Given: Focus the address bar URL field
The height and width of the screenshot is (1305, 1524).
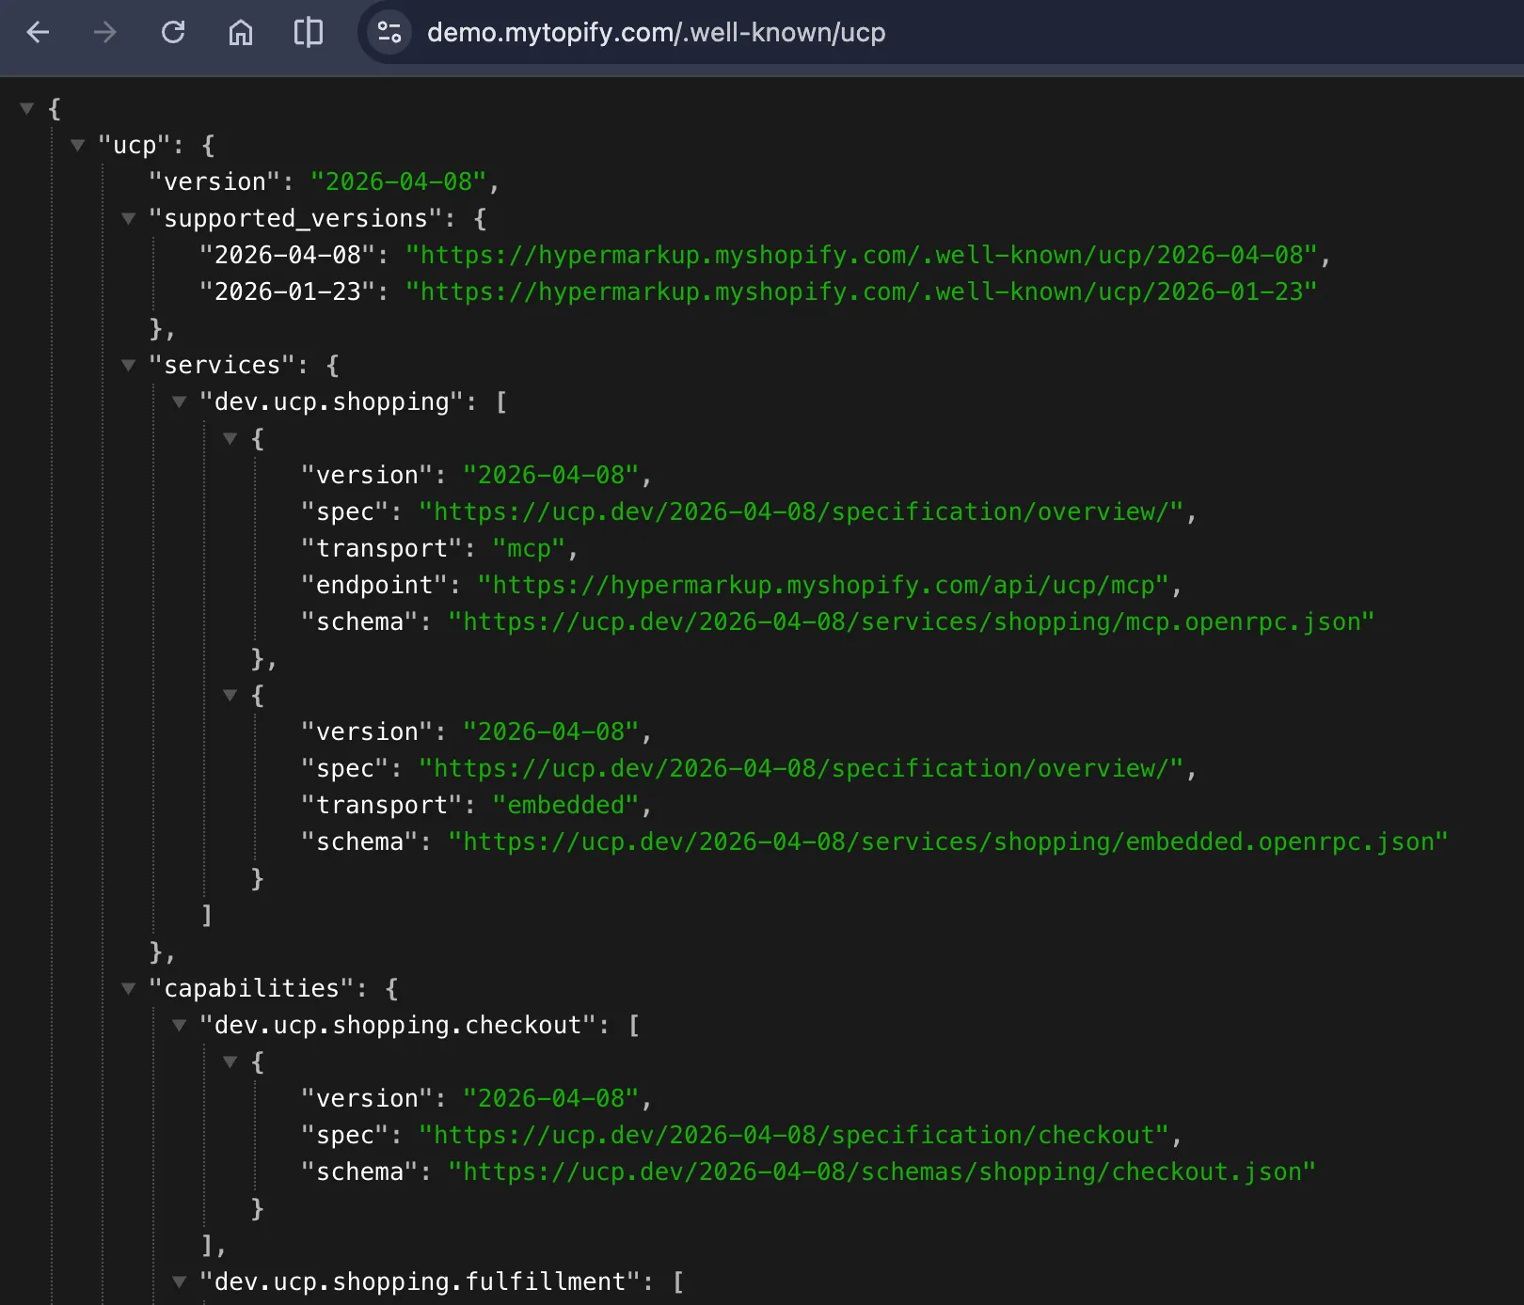Looking at the screenshot, I should [656, 33].
